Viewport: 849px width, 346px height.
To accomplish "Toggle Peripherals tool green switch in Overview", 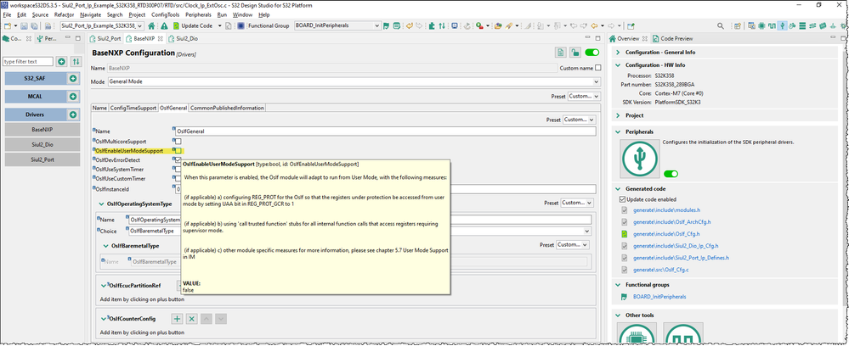I will 671,174.
